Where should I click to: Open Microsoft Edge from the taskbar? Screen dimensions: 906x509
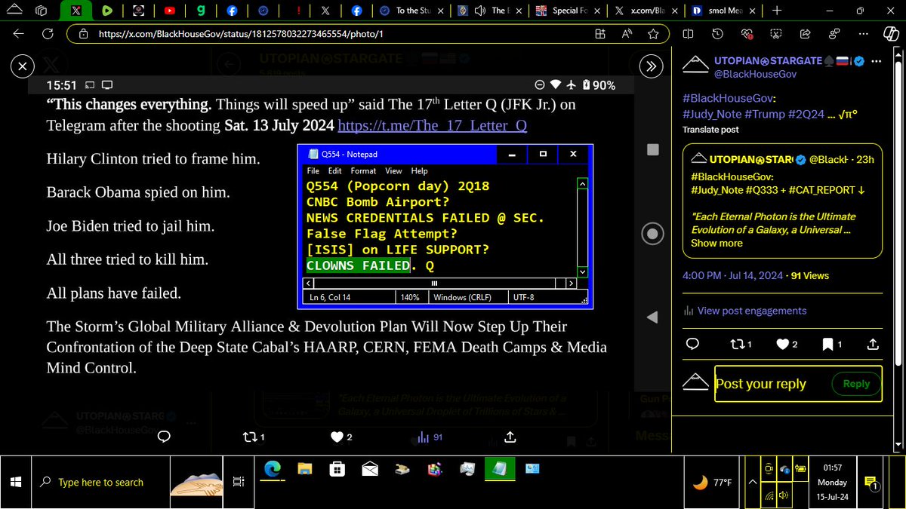click(271, 470)
